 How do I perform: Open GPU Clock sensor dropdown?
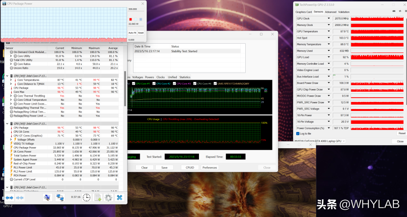click(x=329, y=19)
